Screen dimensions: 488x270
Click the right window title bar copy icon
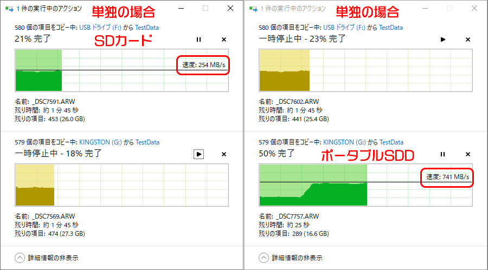tap(253, 9)
